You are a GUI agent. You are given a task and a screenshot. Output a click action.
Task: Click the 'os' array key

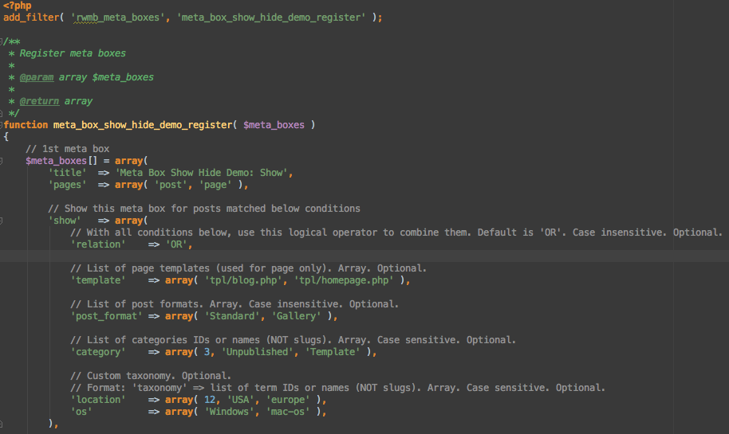[x=81, y=412]
